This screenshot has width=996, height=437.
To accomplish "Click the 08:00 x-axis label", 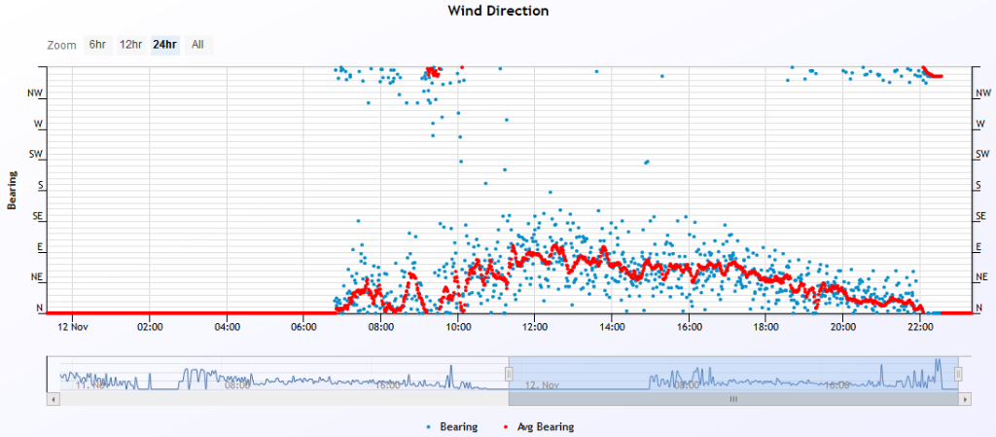I will (x=380, y=327).
